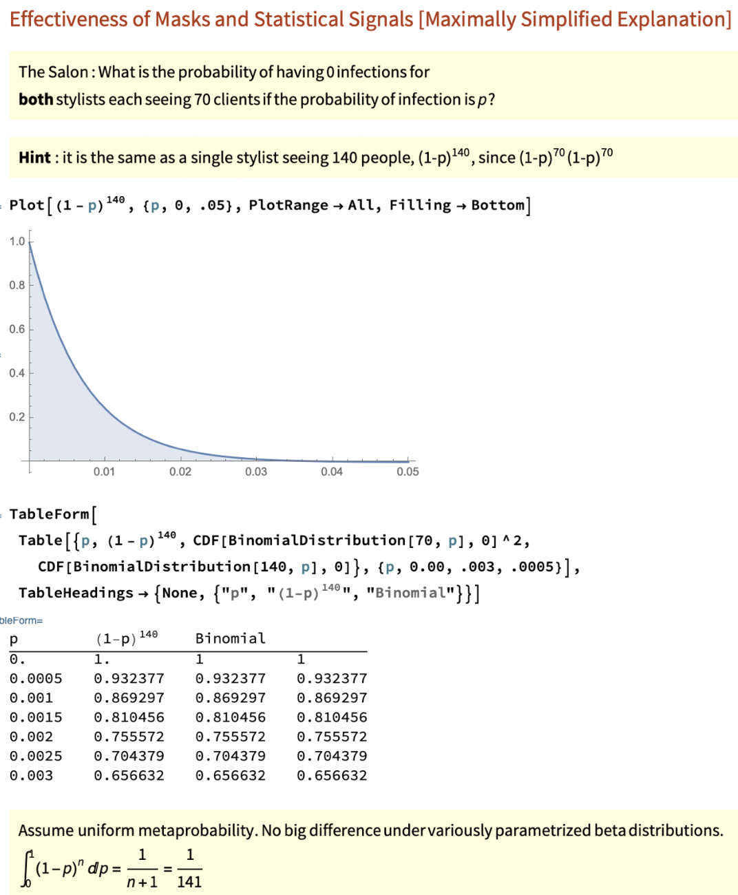738x895 pixels.
Task: Click the 0.03 x-axis tick label
Action: 256,472
